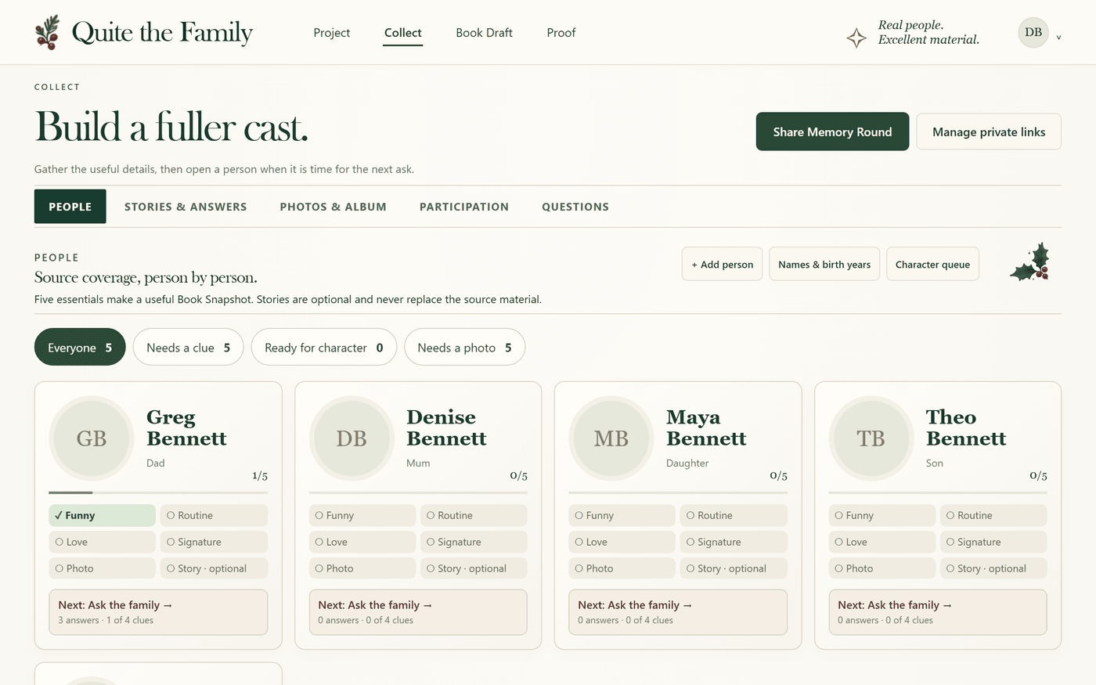The image size is (1096, 685).
Task: Click Theo Bennett's Signature chip
Action: 993,542
